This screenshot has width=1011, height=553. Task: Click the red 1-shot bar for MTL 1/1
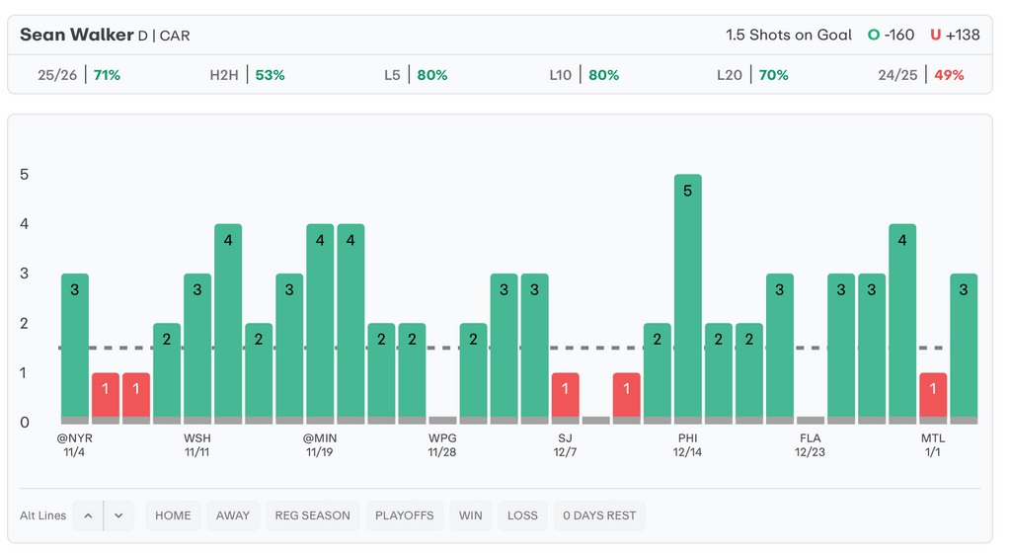[933, 395]
